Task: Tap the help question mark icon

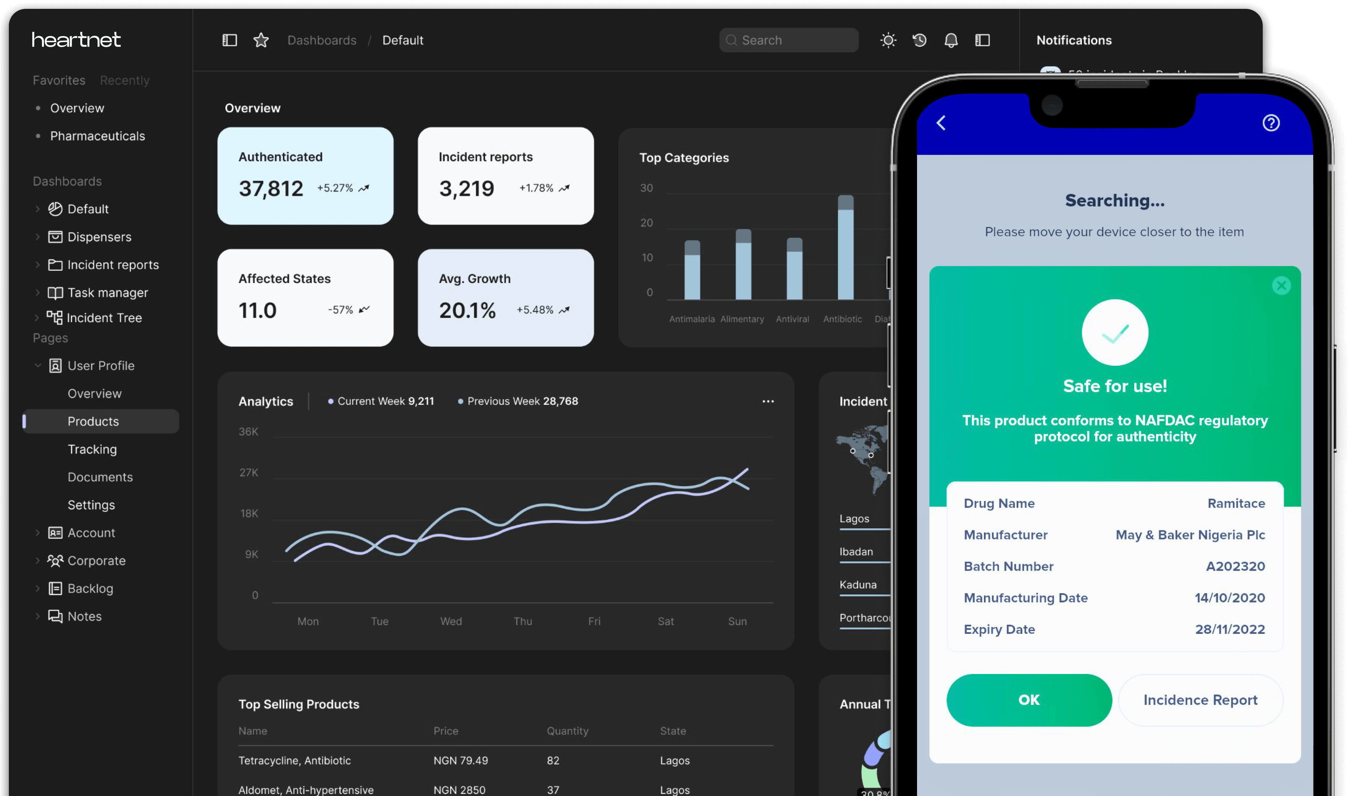Action: pyautogui.click(x=1270, y=123)
